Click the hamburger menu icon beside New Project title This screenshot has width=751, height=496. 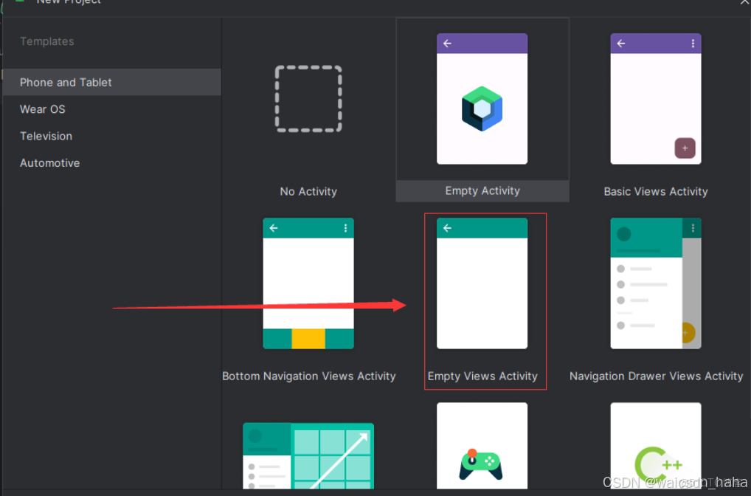point(18,2)
